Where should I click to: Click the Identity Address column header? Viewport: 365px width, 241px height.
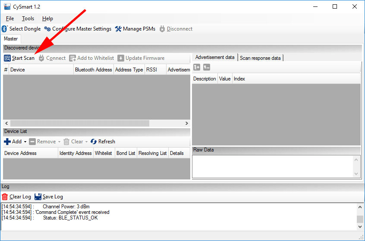point(76,153)
